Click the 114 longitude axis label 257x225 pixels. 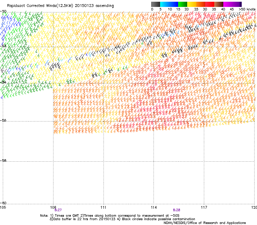tap(154, 207)
